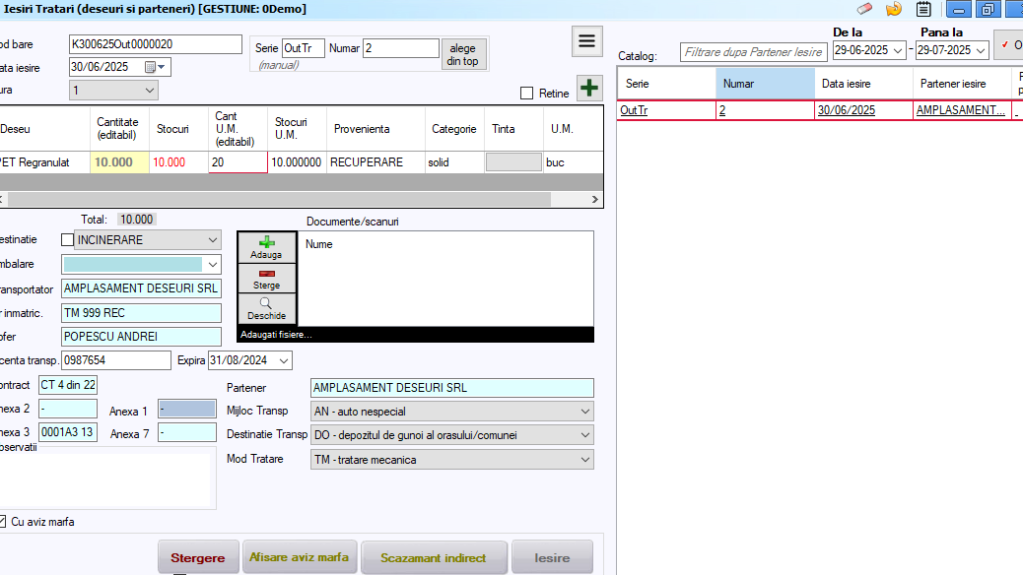The height and width of the screenshot is (575, 1023).
Task: Click the Cod bare input field
Action: point(156,44)
